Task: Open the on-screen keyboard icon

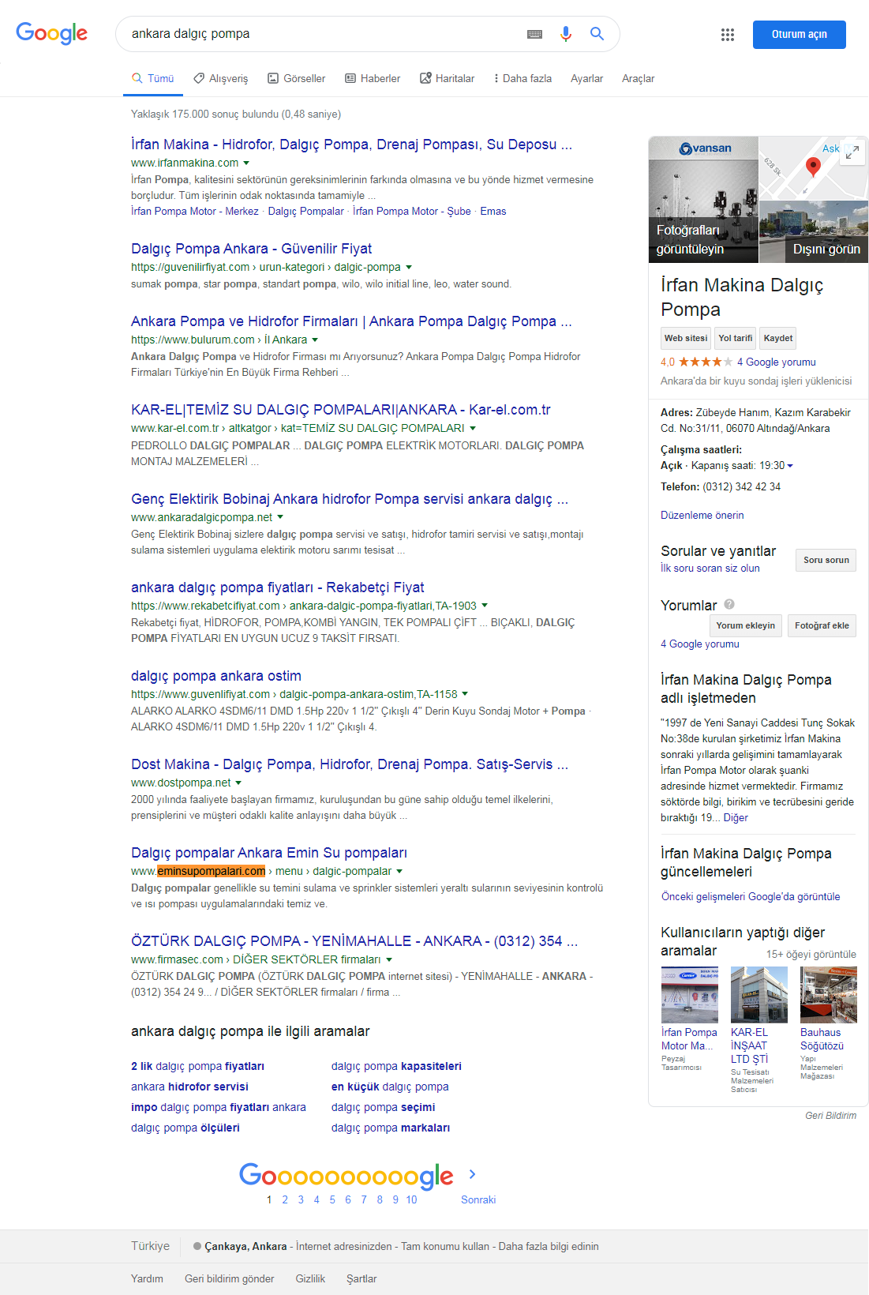Action: pyautogui.click(x=534, y=34)
